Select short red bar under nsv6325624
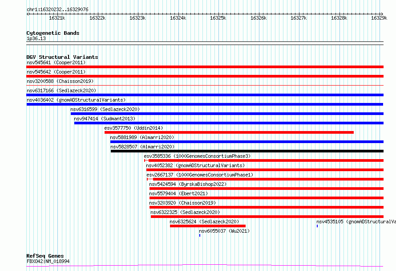 208,226
